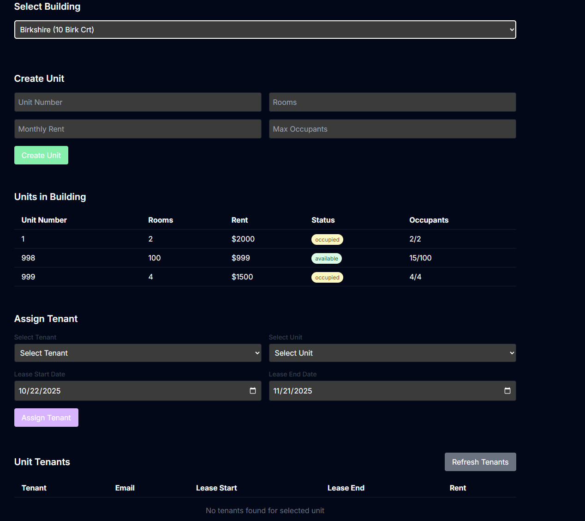Click the available status badge for unit 998
Viewport: 585px width, 521px height.
click(x=326, y=259)
